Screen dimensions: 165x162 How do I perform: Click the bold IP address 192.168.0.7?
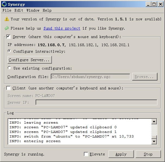[51, 45]
